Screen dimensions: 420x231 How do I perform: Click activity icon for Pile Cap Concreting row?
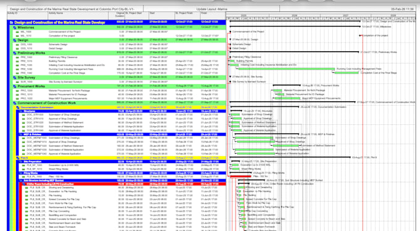27,211
